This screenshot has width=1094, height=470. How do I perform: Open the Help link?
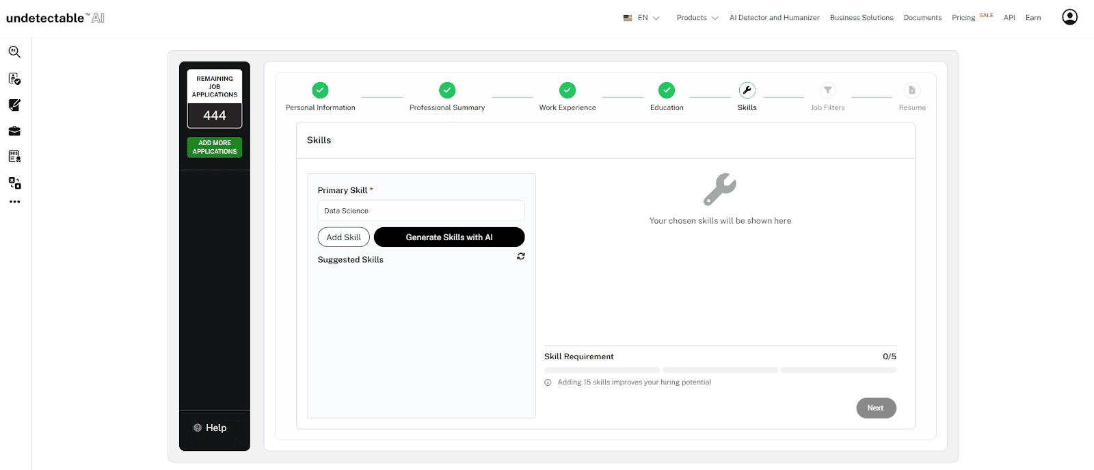216,428
